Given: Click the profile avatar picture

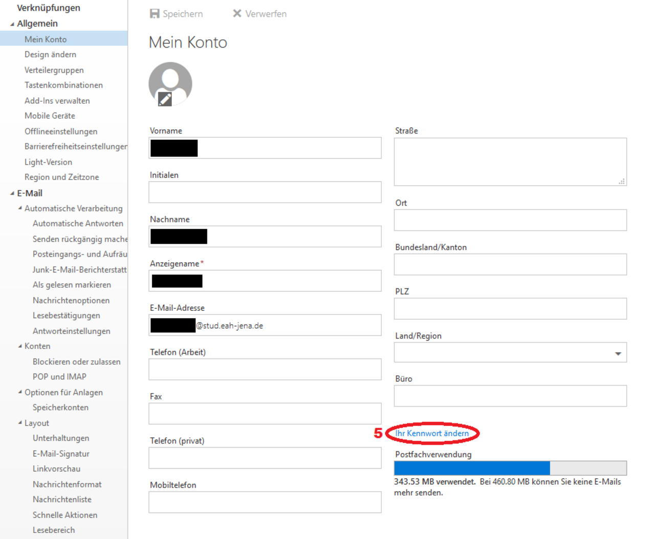Looking at the screenshot, I should click(170, 84).
